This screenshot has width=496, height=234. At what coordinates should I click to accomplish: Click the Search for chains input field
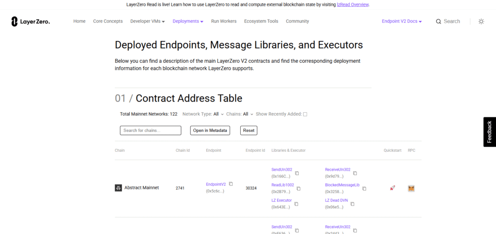tap(151, 131)
